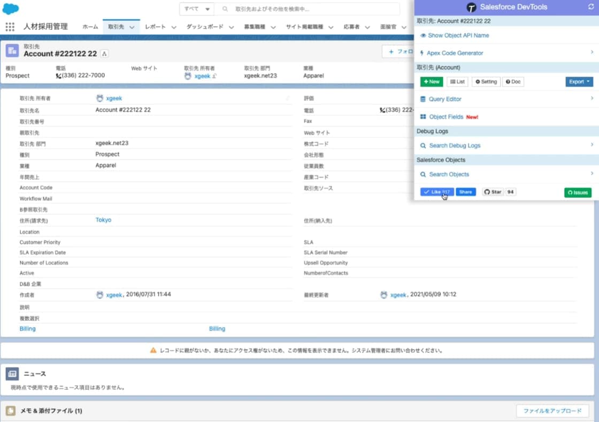The height and width of the screenshot is (422, 599).
Task: Open the 募集職種 tab
Action: (255, 27)
